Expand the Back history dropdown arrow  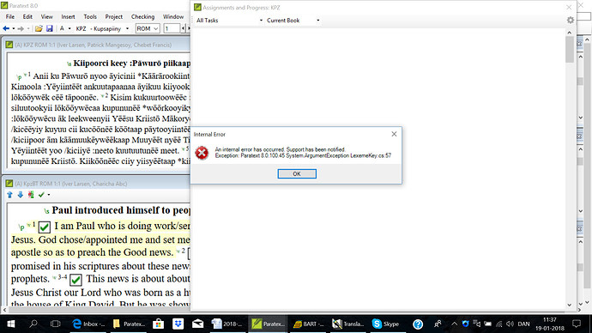(x=14, y=28)
